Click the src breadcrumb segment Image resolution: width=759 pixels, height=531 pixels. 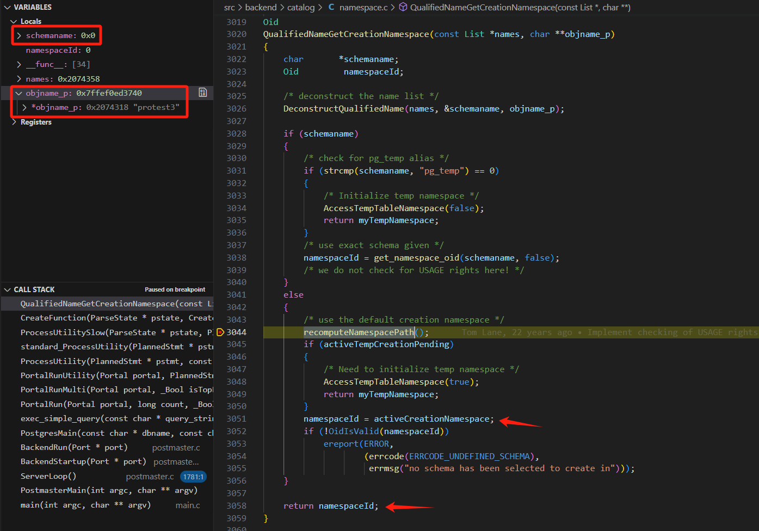[x=229, y=7]
